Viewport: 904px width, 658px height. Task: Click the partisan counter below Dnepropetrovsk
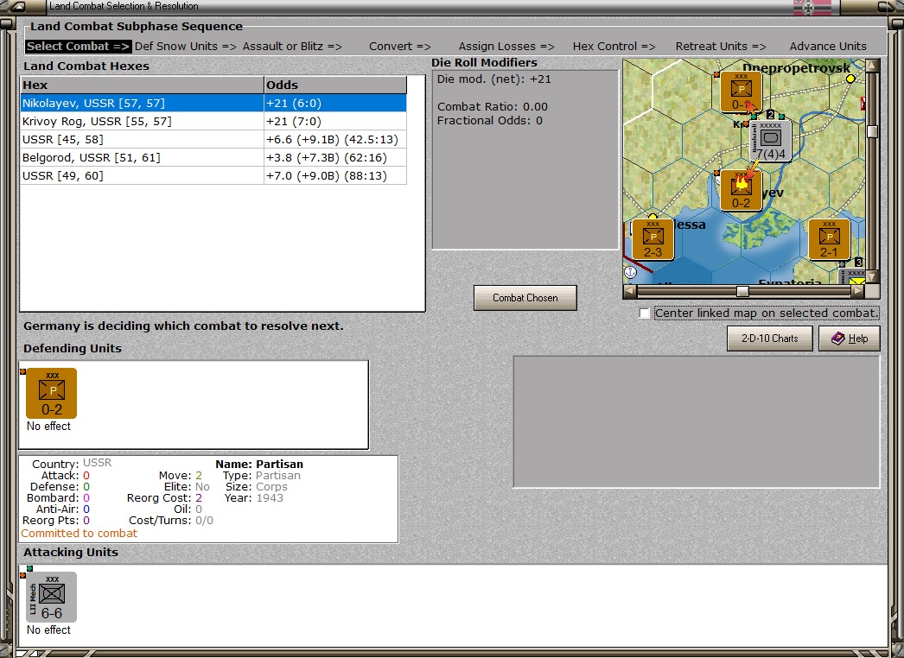click(741, 92)
